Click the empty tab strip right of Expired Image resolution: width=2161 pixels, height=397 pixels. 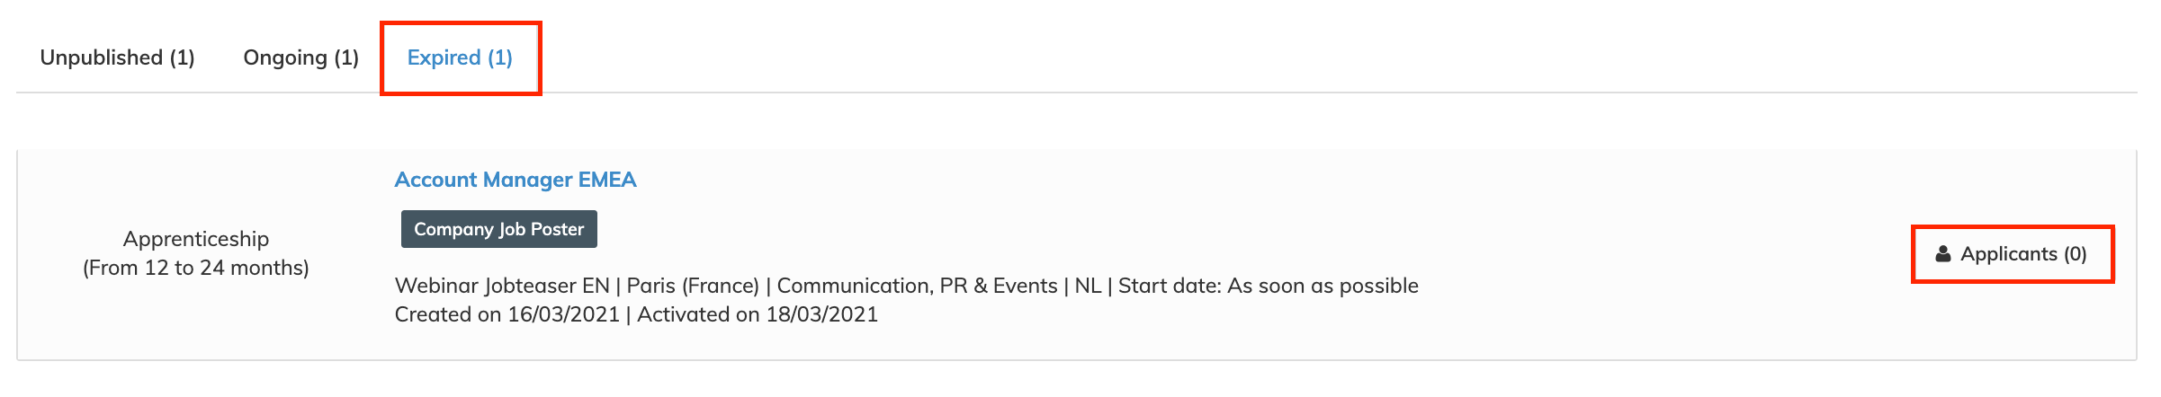1260,57
